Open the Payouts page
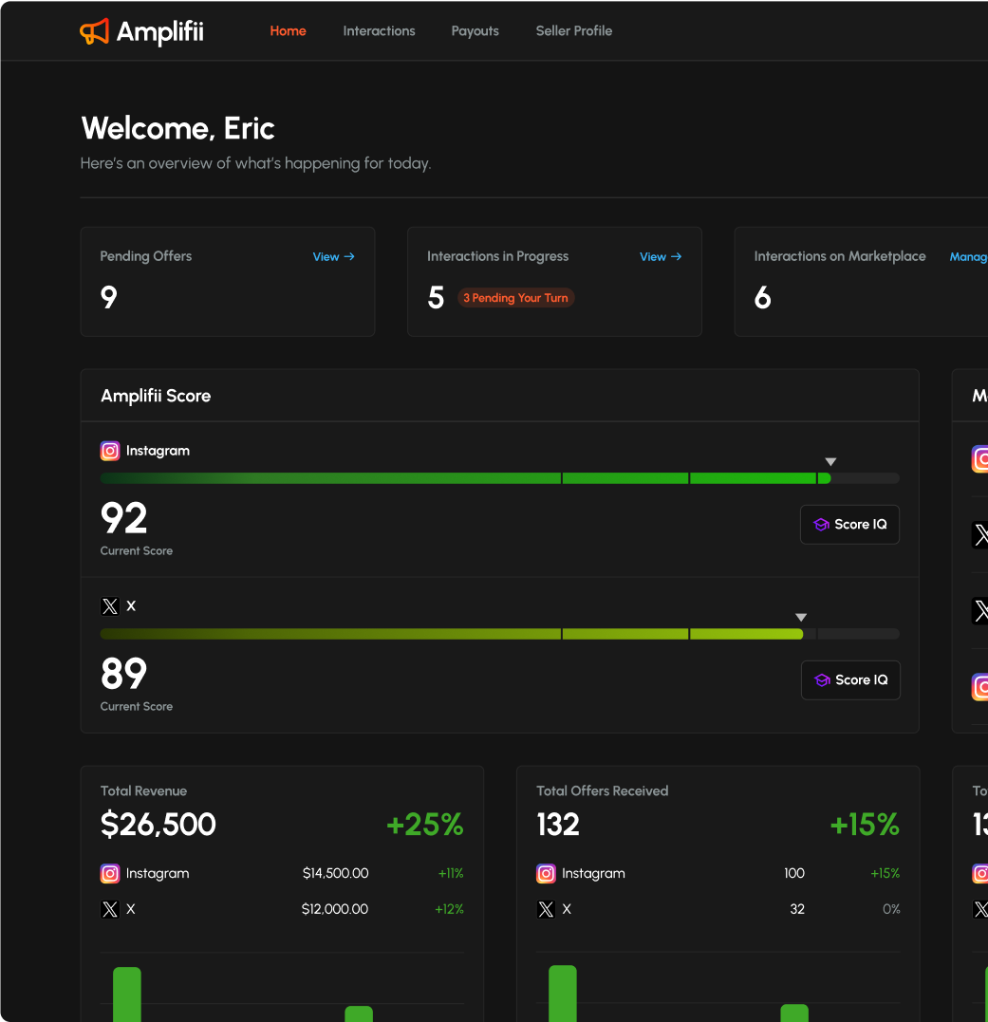The height and width of the screenshot is (1022, 988). coord(475,31)
